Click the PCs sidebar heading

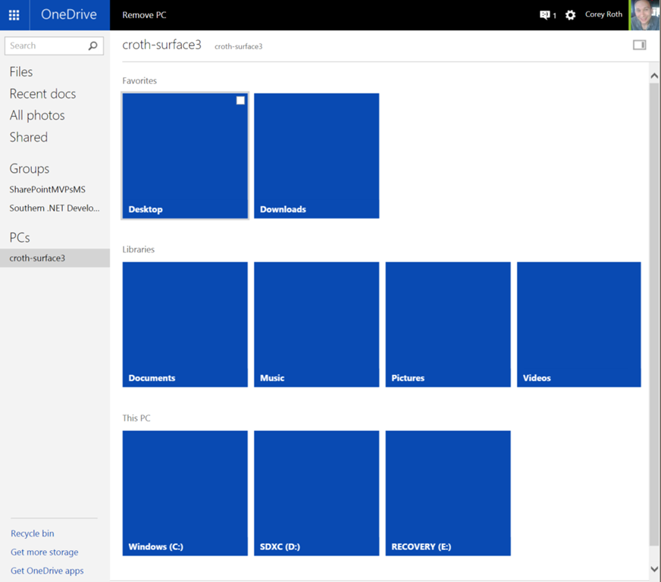pos(20,238)
